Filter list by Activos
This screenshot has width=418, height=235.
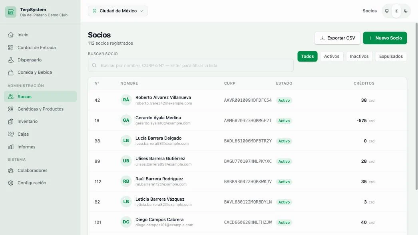tap(332, 56)
